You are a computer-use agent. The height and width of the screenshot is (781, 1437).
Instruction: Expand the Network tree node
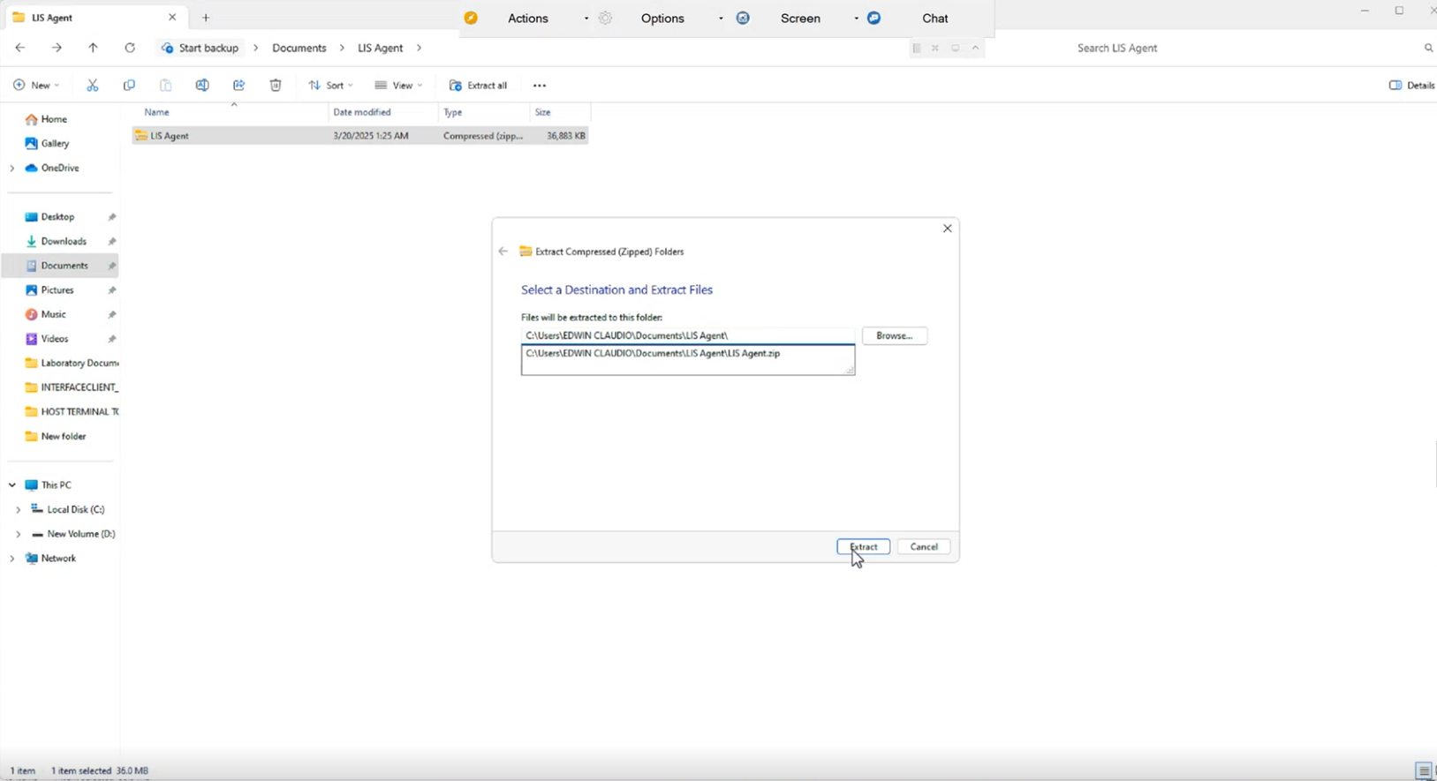pos(12,559)
